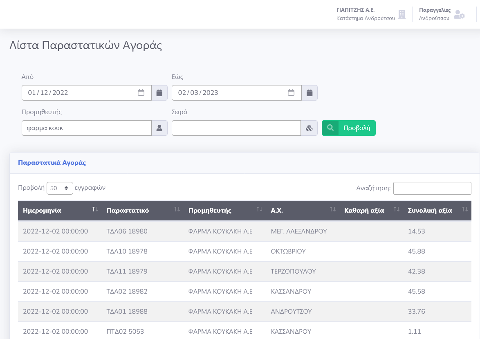Open the records-per-page dropdown showing 50
This screenshot has width=480, height=339.
click(60, 188)
